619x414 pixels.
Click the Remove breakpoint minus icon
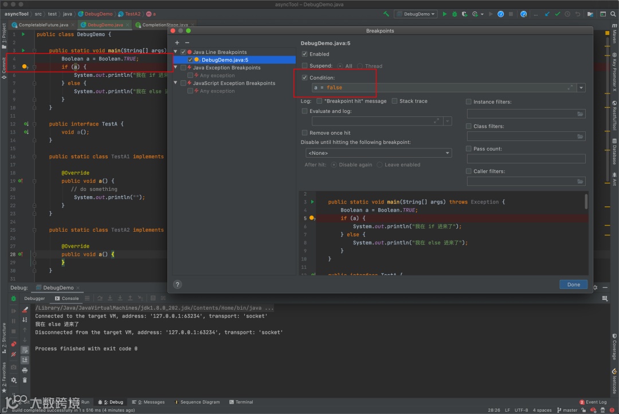[187, 42]
